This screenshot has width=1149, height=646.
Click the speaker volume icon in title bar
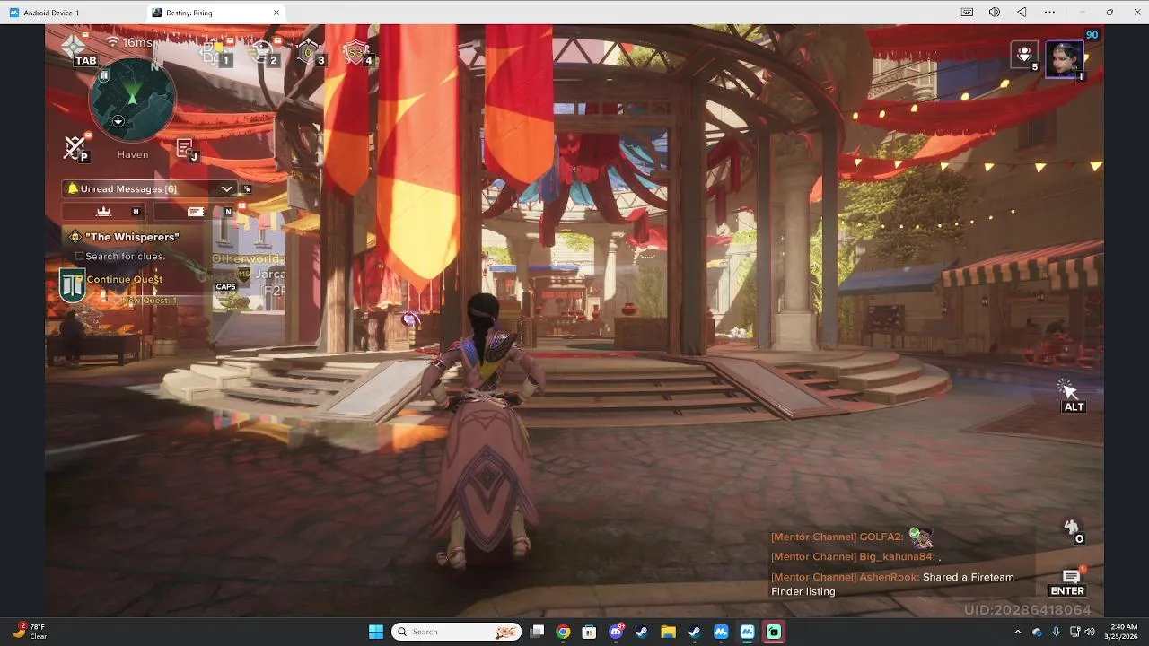point(995,13)
